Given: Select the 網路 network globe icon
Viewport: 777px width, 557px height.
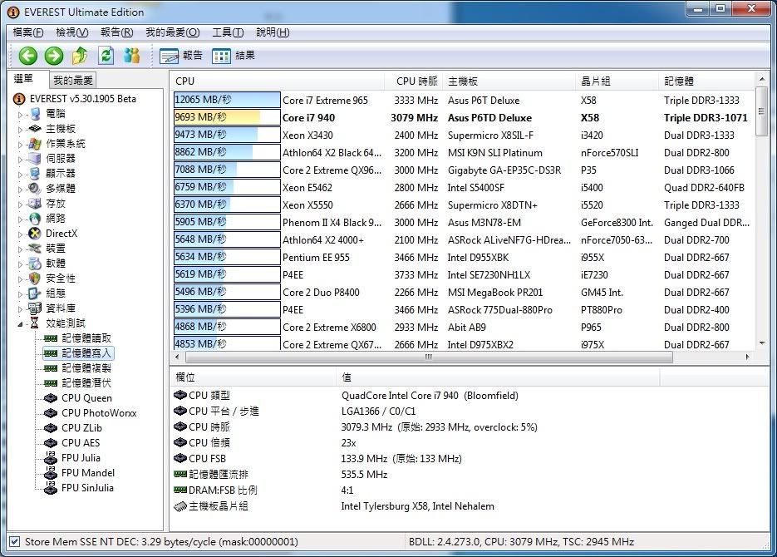Looking at the screenshot, I should (x=35, y=219).
